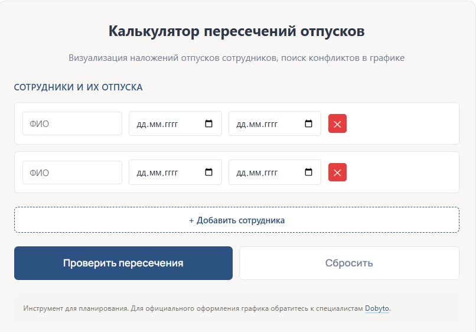Open calendar picker for second row start date
Viewport: 476px width, 332px height.
click(208, 172)
